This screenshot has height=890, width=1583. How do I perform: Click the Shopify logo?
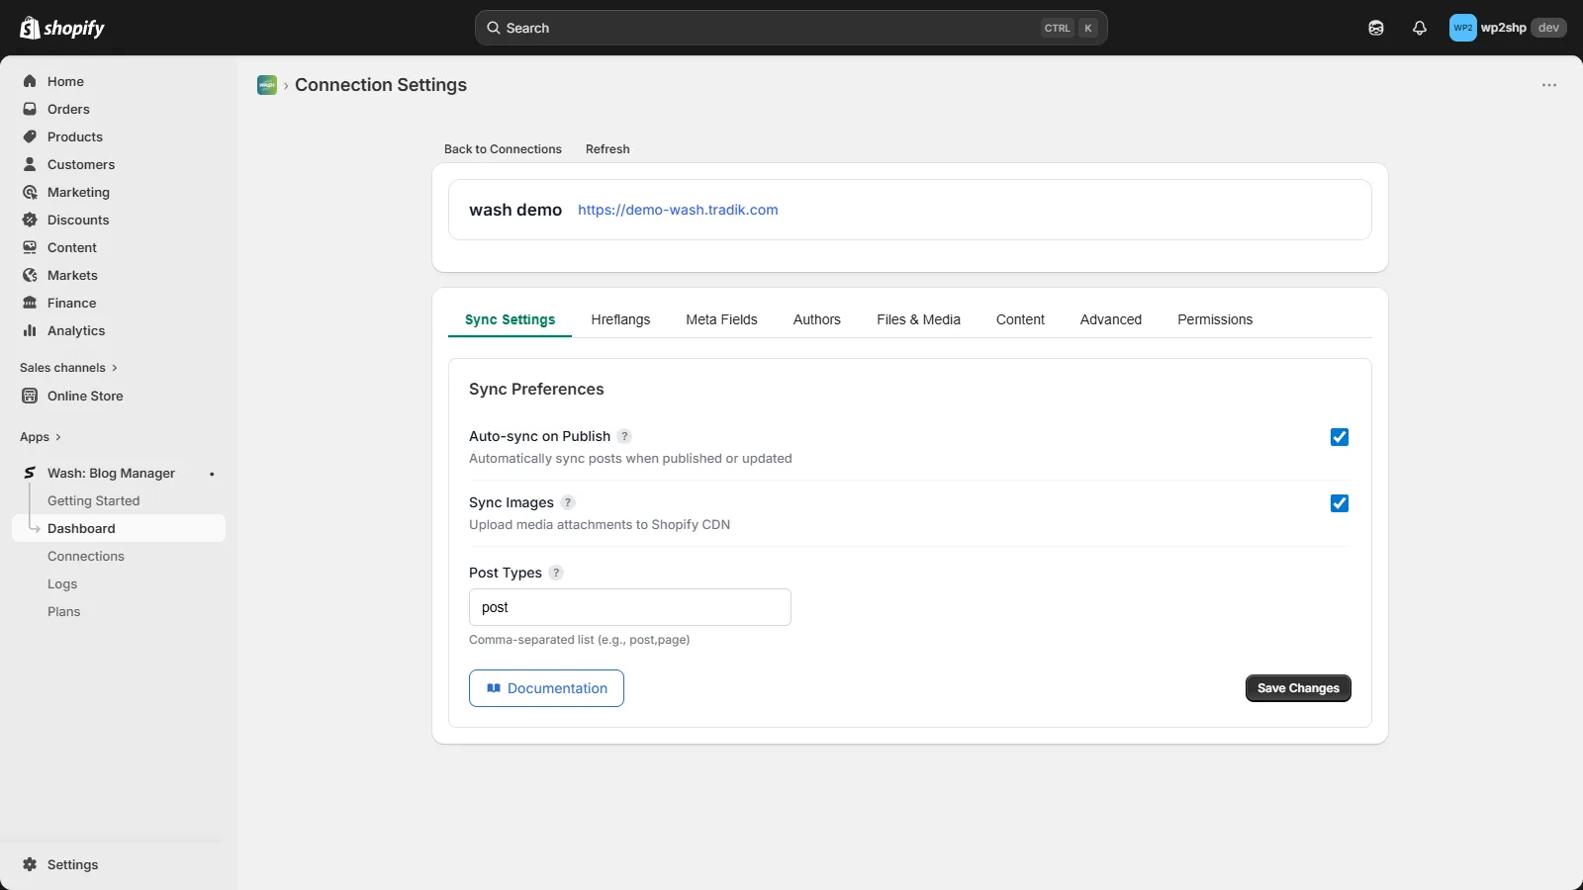pyautogui.click(x=62, y=28)
